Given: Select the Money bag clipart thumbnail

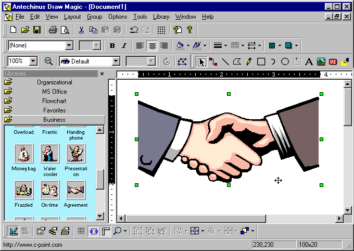Looking at the screenshot, I should point(23,154).
